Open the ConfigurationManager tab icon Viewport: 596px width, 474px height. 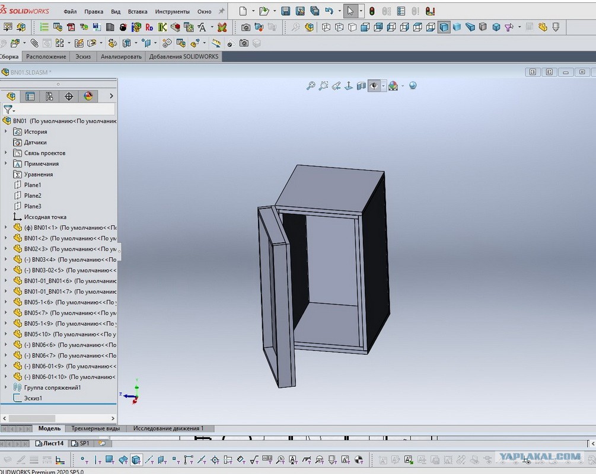tap(49, 96)
